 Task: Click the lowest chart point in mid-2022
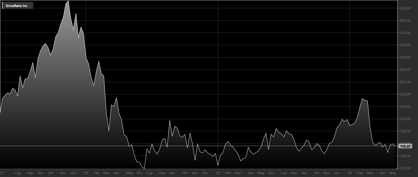[x=144, y=168]
